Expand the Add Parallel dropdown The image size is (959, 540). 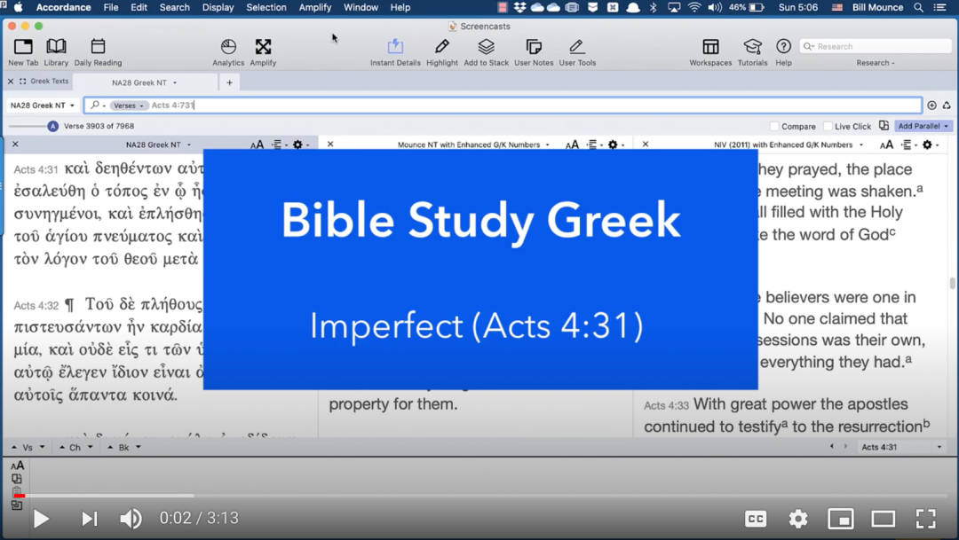[x=923, y=127]
